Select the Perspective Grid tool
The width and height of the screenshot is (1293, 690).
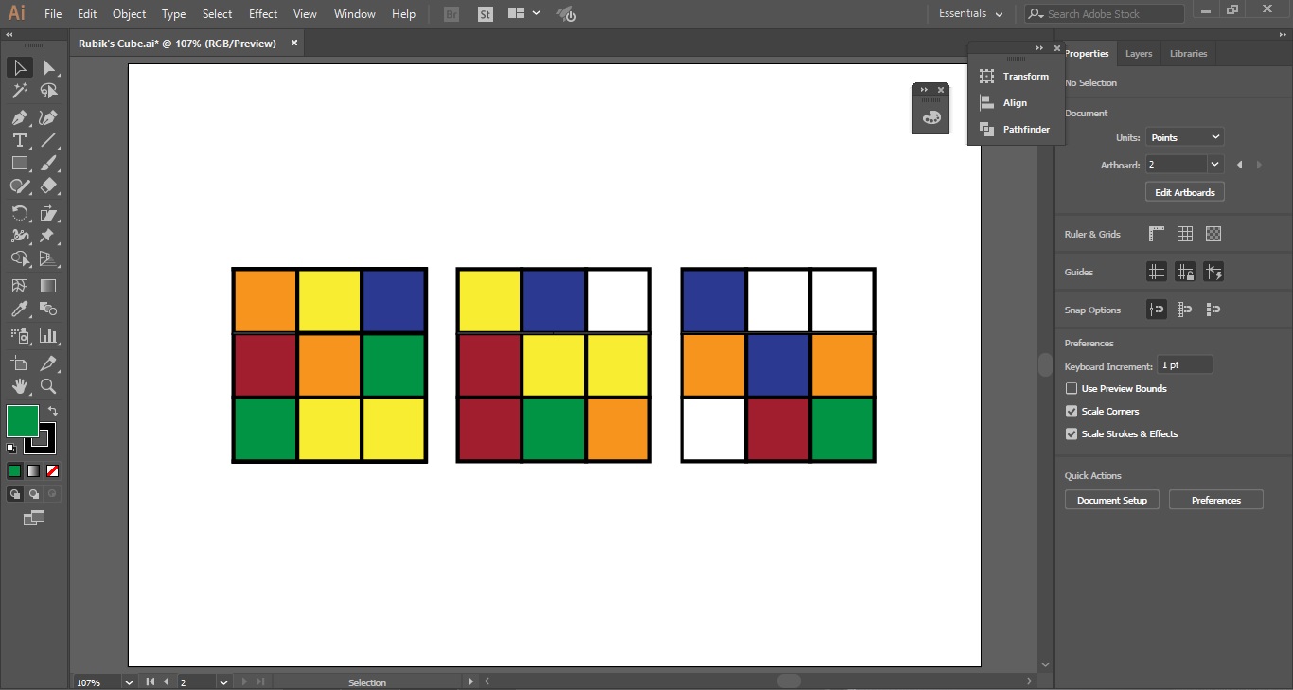point(49,258)
